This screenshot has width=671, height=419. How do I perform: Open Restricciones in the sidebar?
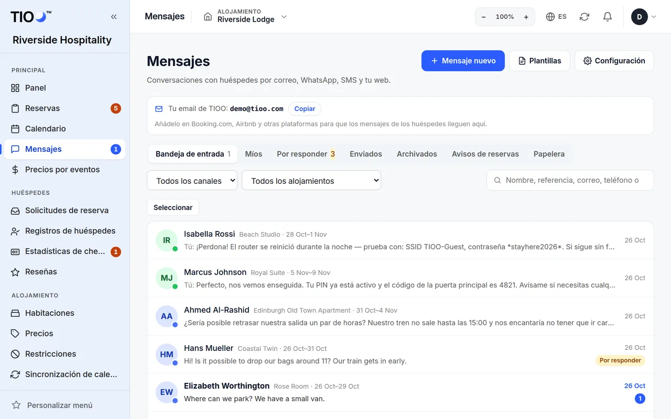[64, 354]
